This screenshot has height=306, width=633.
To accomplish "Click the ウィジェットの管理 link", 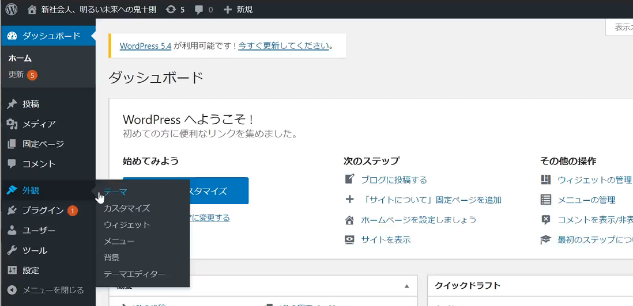I will [594, 179].
